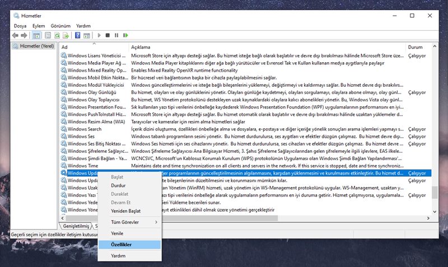
Task: Click gear icon of Windows Modül Yükleyicisi
Action: (x=64, y=85)
